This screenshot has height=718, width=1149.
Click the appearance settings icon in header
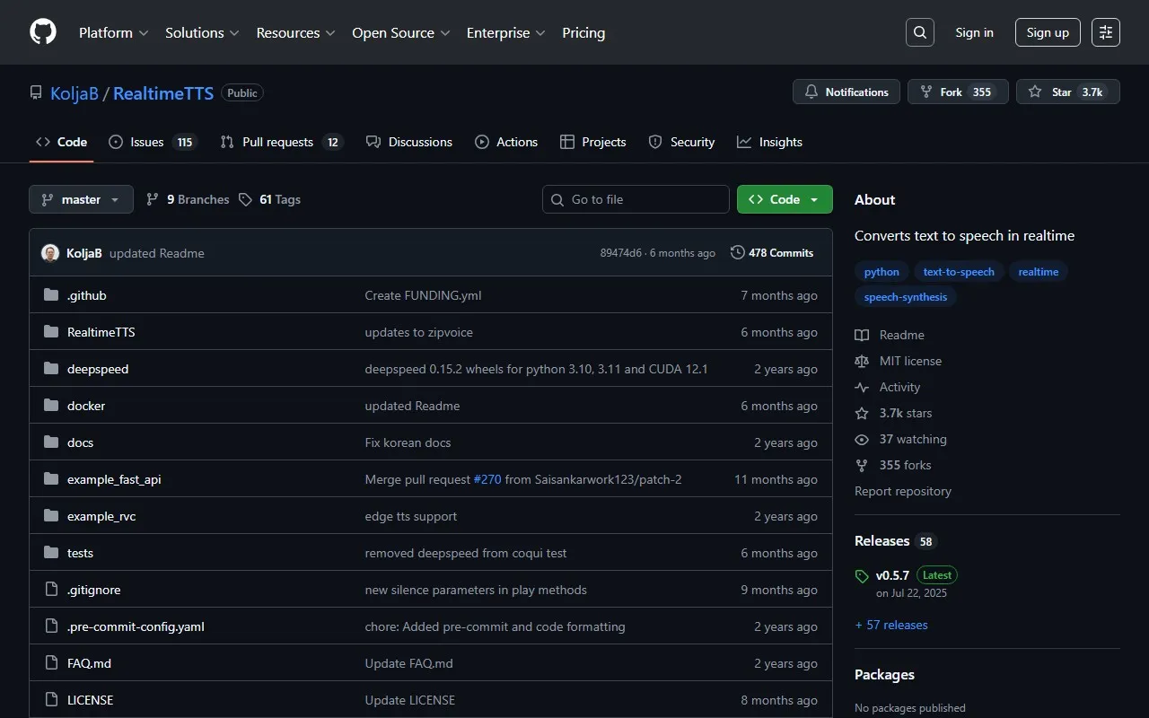pos(1106,32)
